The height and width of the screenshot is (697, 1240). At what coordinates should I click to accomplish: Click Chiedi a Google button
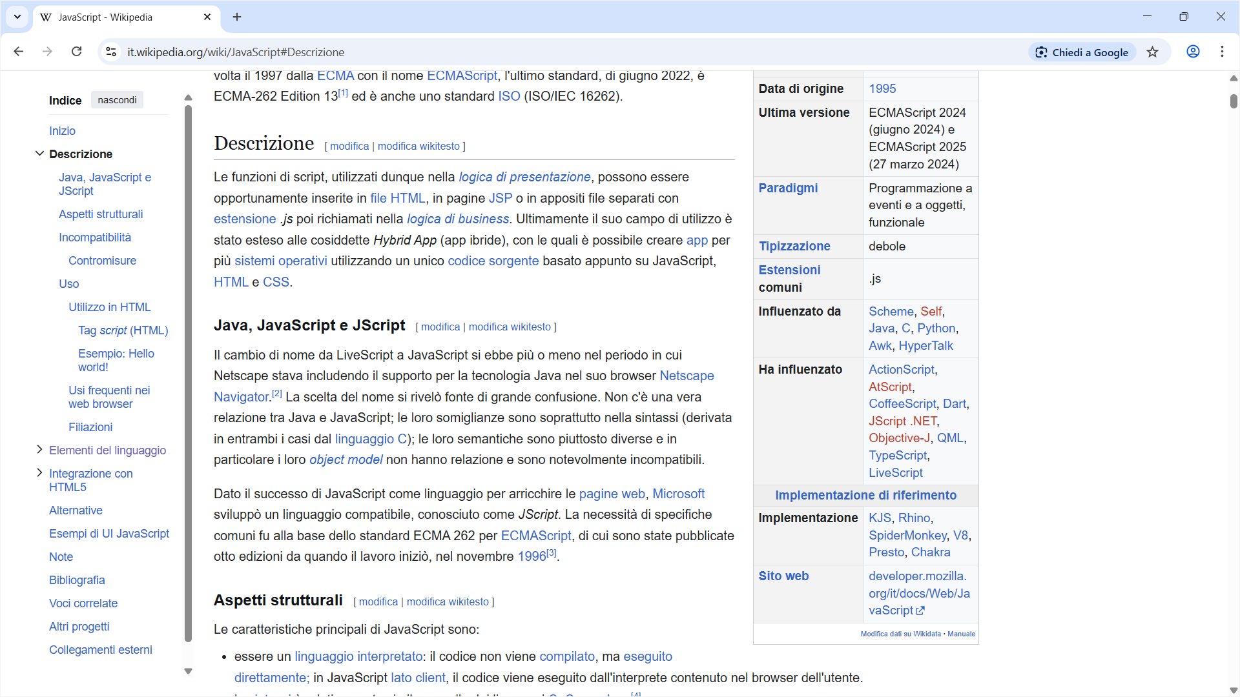(1082, 52)
